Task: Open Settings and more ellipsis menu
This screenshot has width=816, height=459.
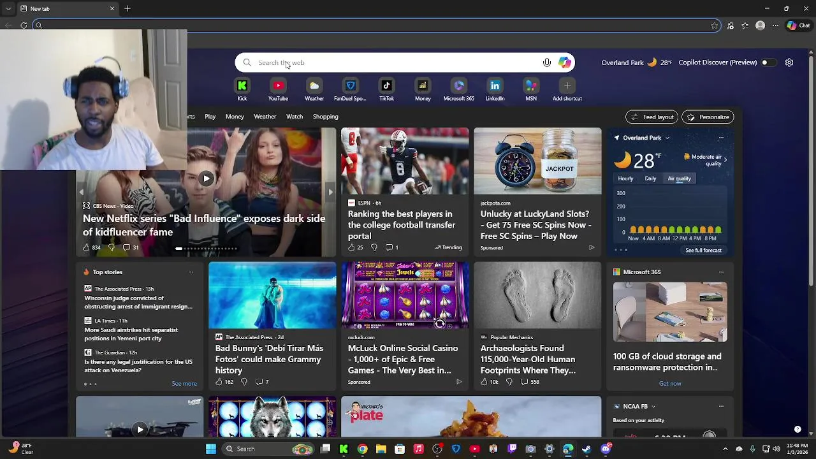Action: click(x=775, y=25)
